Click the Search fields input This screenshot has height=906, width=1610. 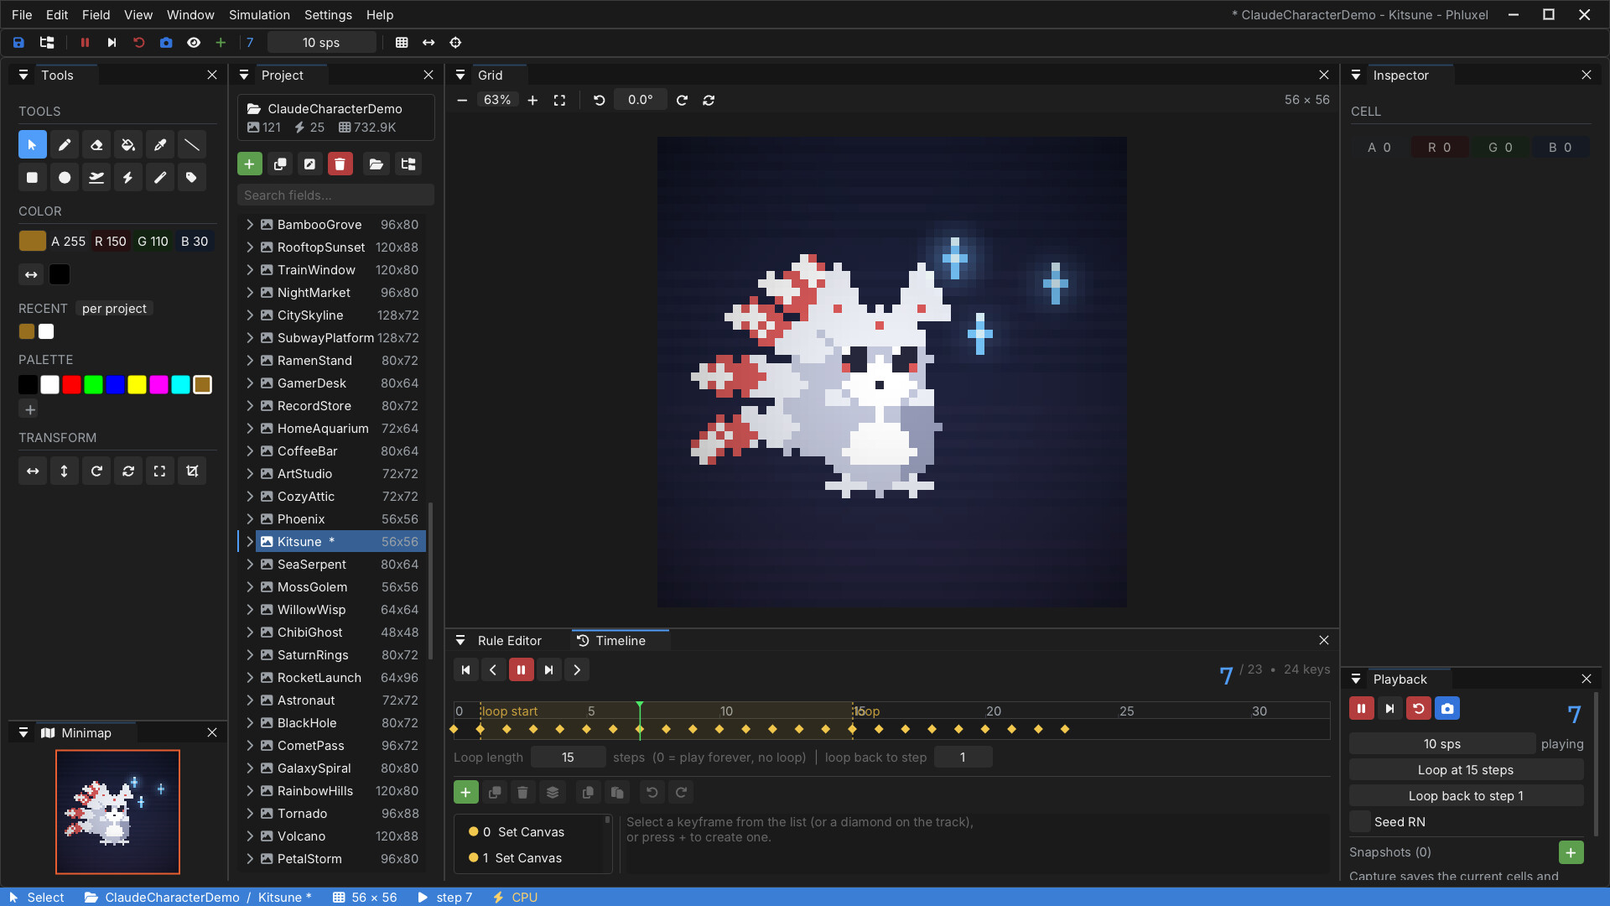[335, 195]
